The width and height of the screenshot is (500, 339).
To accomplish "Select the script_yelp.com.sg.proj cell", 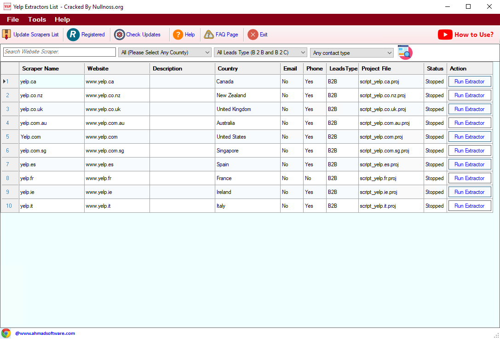I will tap(391, 151).
